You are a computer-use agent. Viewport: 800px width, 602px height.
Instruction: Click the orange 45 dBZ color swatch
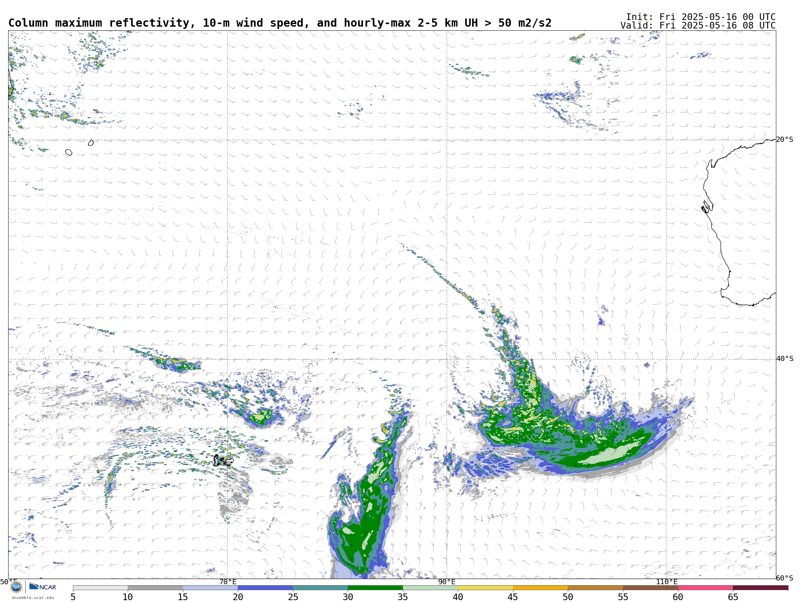[x=540, y=588]
